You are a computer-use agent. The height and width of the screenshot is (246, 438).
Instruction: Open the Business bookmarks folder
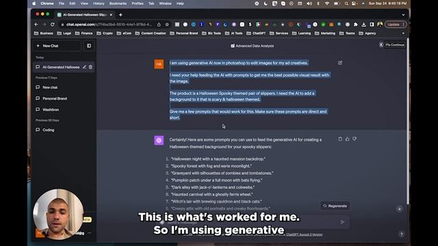44,33
